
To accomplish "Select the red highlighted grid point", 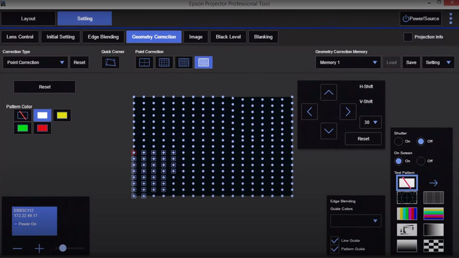I will pyautogui.click(x=134, y=153).
